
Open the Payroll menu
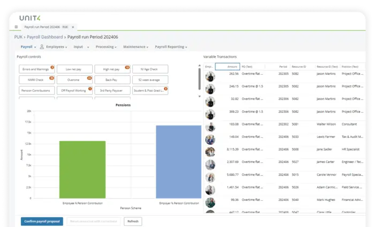(28, 47)
